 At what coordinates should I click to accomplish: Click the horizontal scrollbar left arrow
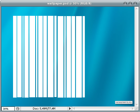(x=74, y=109)
